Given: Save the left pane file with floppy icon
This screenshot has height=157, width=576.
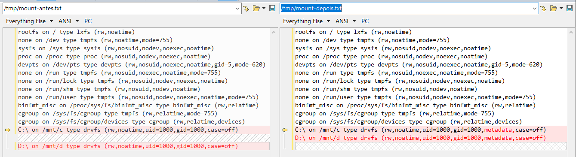Looking at the screenshot, I should 272,8.
